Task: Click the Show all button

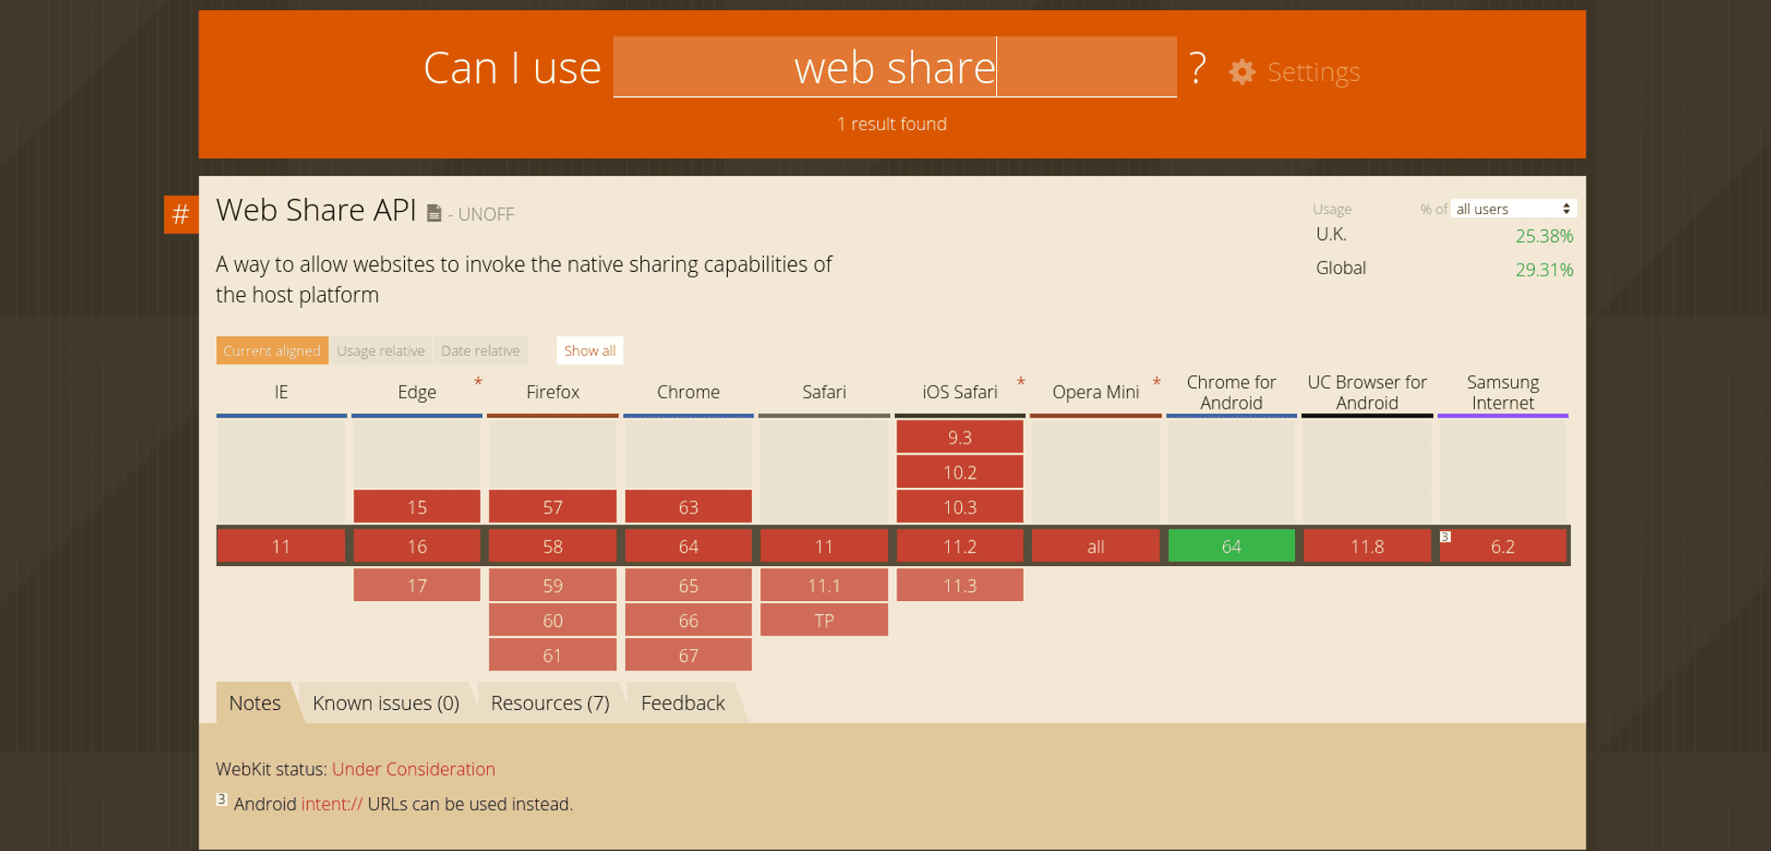Action: click(589, 350)
